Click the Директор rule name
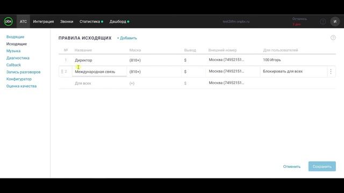Viewport: 344px width, 193px height. click(x=83, y=60)
